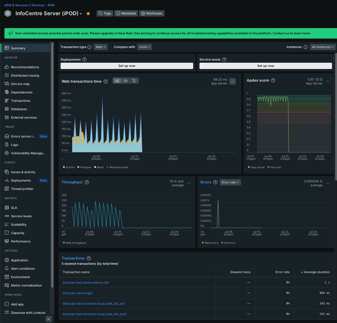337x323 pixels.
Task: Click Throughput help icon
Action: click(x=87, y=182)
